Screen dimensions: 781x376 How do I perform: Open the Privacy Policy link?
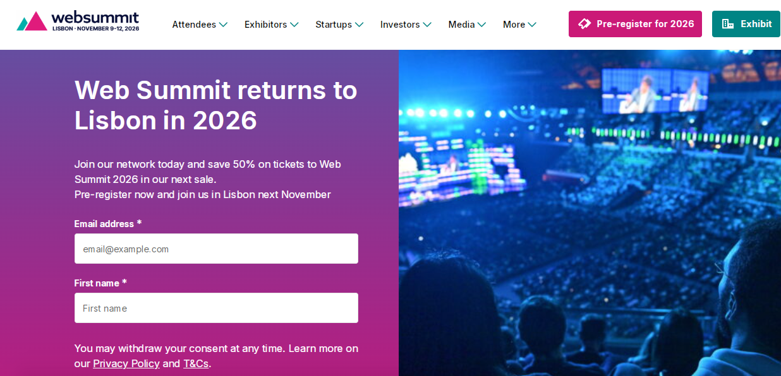126,363
